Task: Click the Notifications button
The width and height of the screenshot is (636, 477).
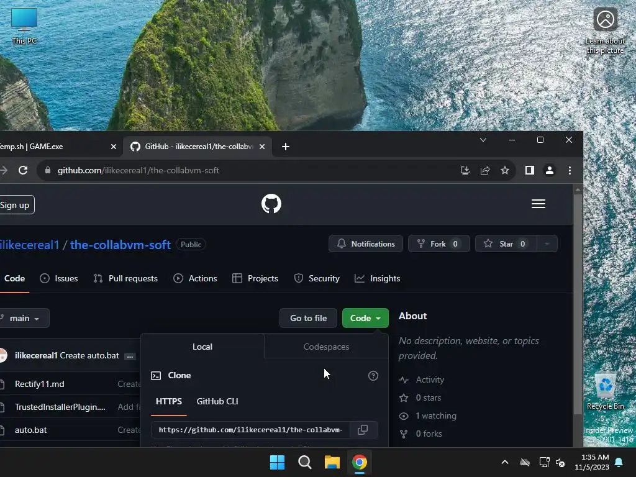Action: [x=365, y=243]
